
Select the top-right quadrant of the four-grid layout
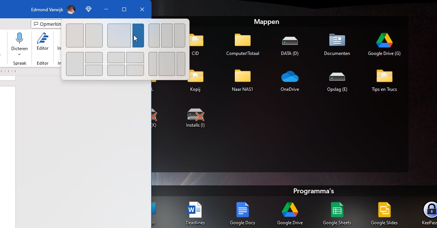click(135, 58)
